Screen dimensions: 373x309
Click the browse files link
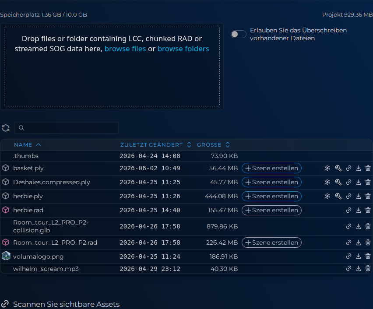coord(125,49)
